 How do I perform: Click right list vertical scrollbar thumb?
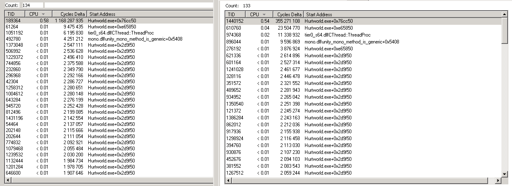coord(505,30)
